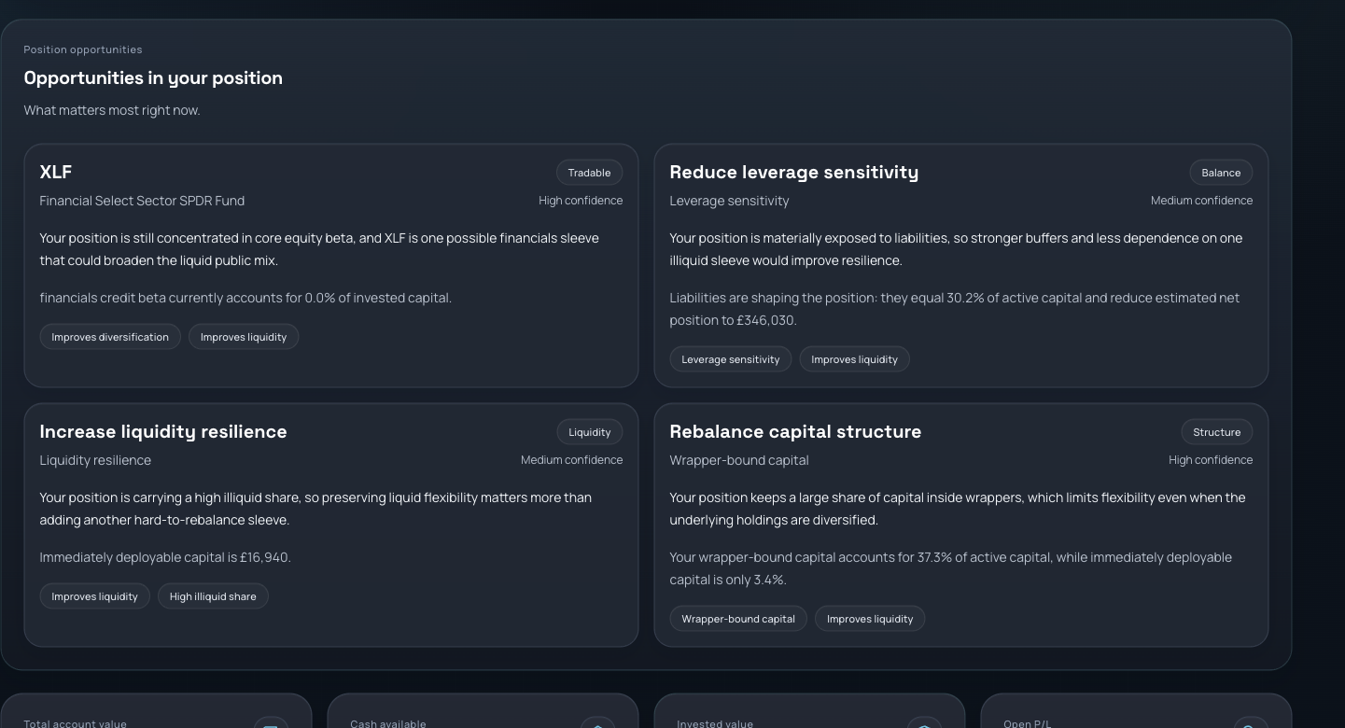Select the Leverage sensitivity chip tag

point(731,359)
